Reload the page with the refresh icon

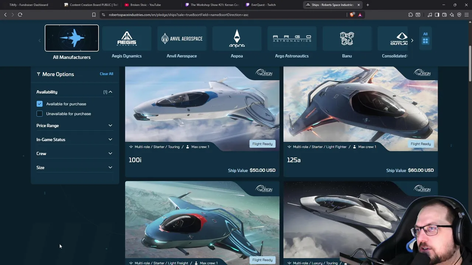point(20,15)
